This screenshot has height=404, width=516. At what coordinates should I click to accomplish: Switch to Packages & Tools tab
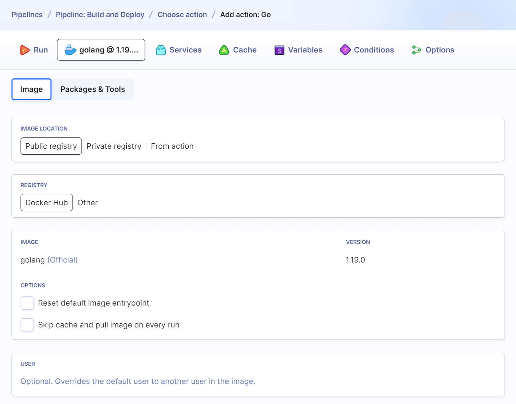(x=92, y=89)
